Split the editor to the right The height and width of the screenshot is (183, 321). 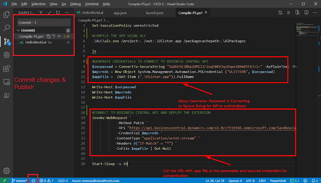click(x=306, y=13)
